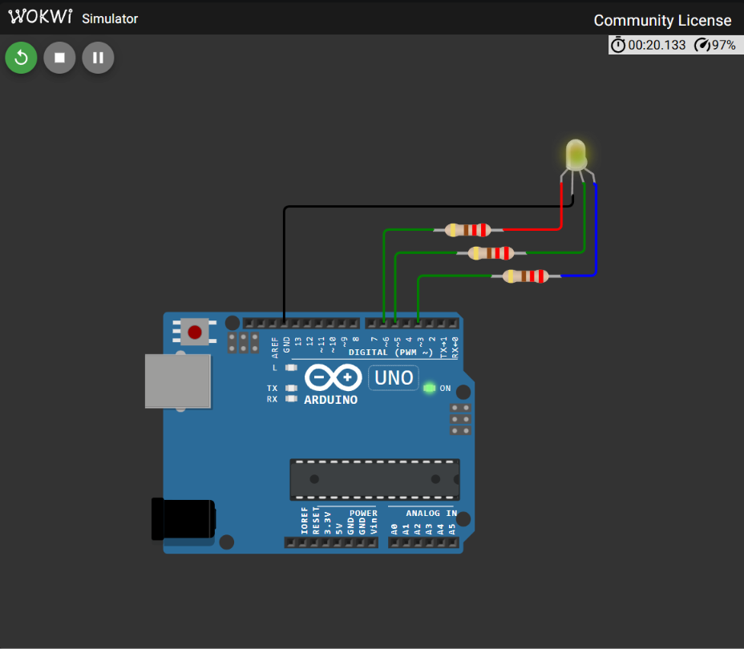Select the blue wire to the LED
744x649 pixels.
tap(595, 228)
